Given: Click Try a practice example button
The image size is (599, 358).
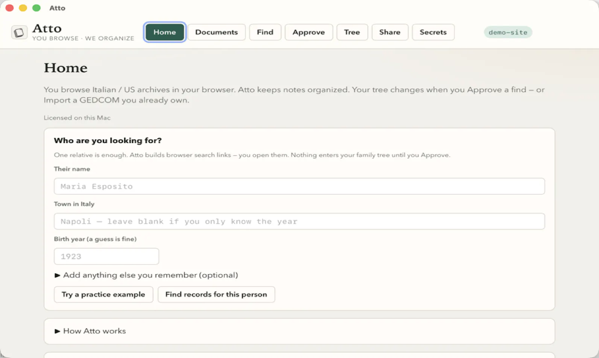Looking at the screenshot, I should (x=103, y=294).
